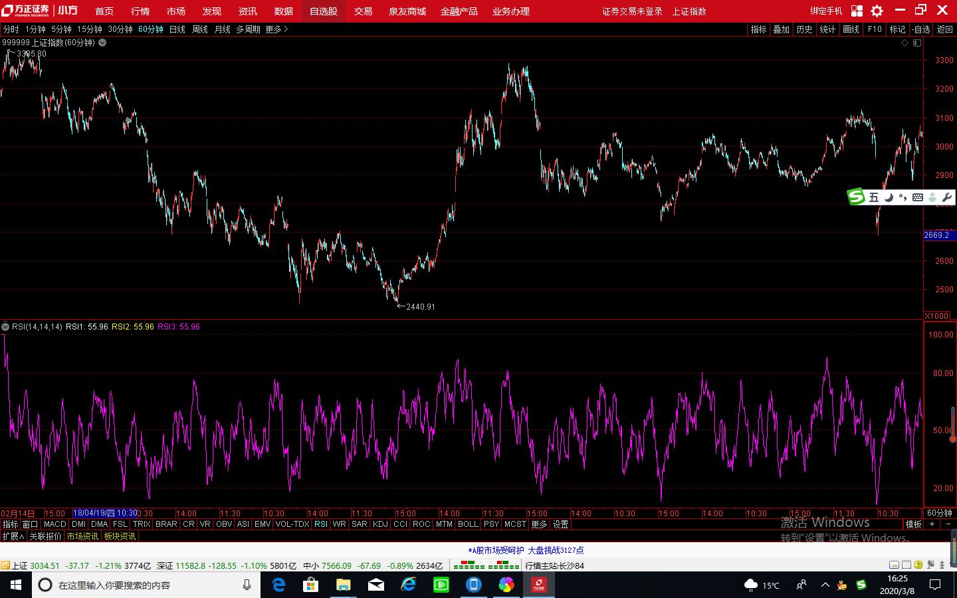The height and width of the screenshot is (598, 957).
Task: Click the 上证 index icon in status bar
Action: pos(5,565)
